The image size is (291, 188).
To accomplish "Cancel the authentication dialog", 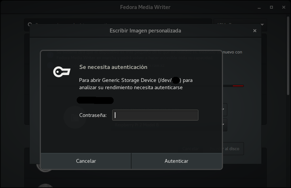I will pos(86,161).
